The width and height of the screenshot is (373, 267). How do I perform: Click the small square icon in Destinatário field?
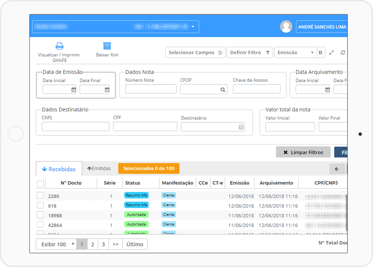[241, 127]
